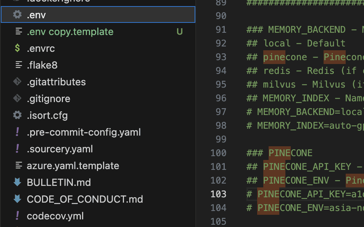Image resolution: width=364 pixels, height=227 pixels.
Task: Click line number 103 in the gutter
Action: [219, 194]
